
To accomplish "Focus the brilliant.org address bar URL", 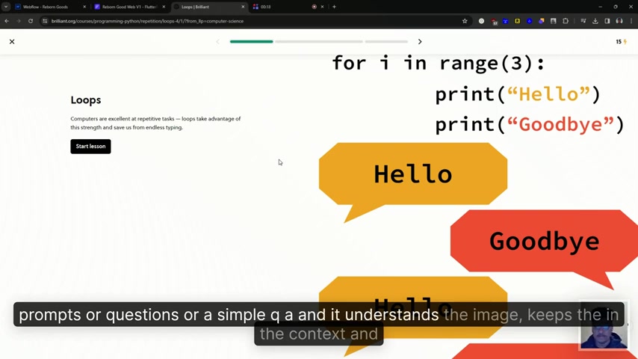I will pos(147,21).
